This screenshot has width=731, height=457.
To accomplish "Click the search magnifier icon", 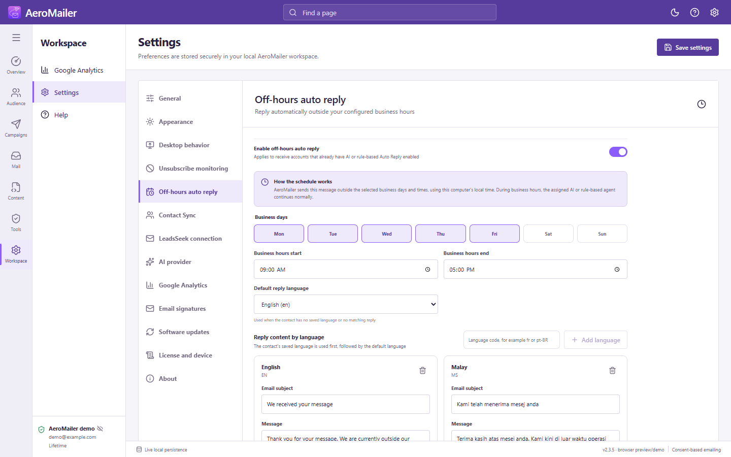I will 293,13.
